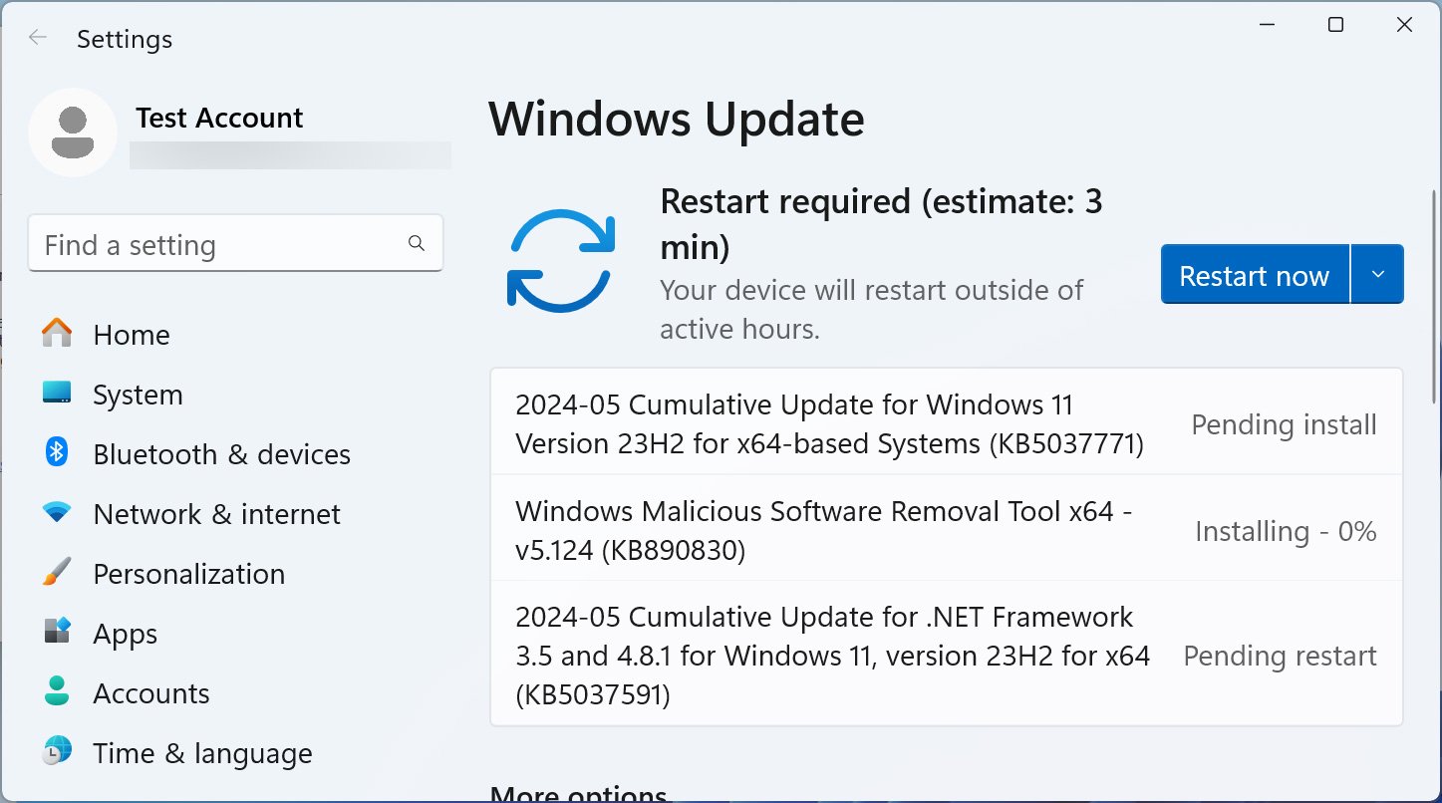Click the Accounts person icon
Image resolution: width=1442 pixels, height=803 pixels.
(x=57, y=692)
